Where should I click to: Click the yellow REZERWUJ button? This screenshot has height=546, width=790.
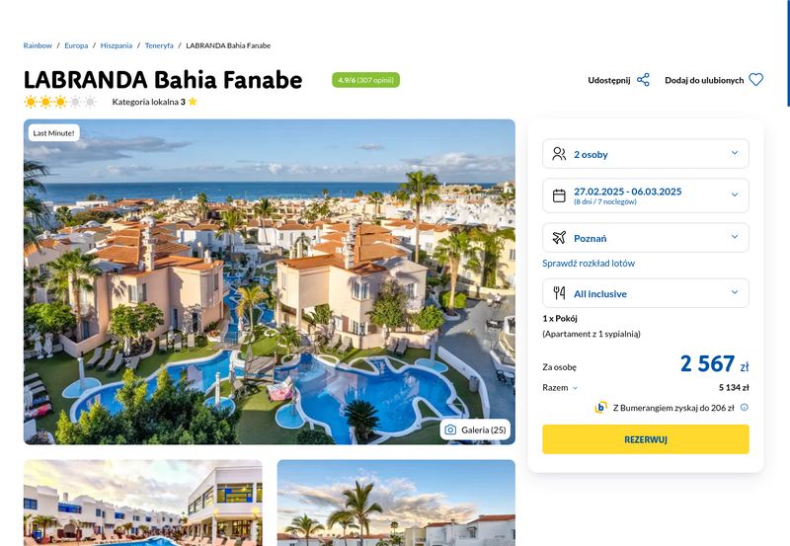[646, 439]
